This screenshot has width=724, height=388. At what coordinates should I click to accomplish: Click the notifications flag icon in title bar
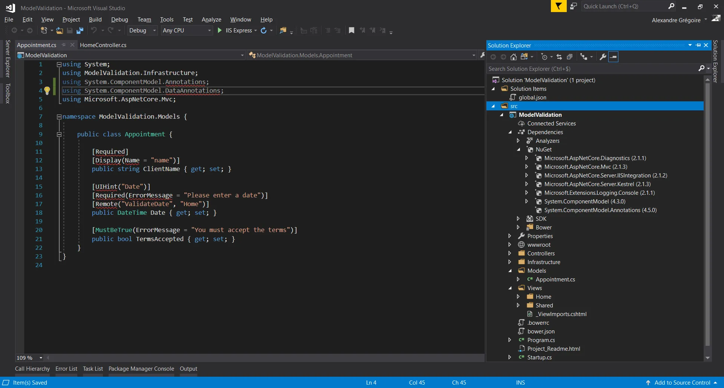pos(558,6)
